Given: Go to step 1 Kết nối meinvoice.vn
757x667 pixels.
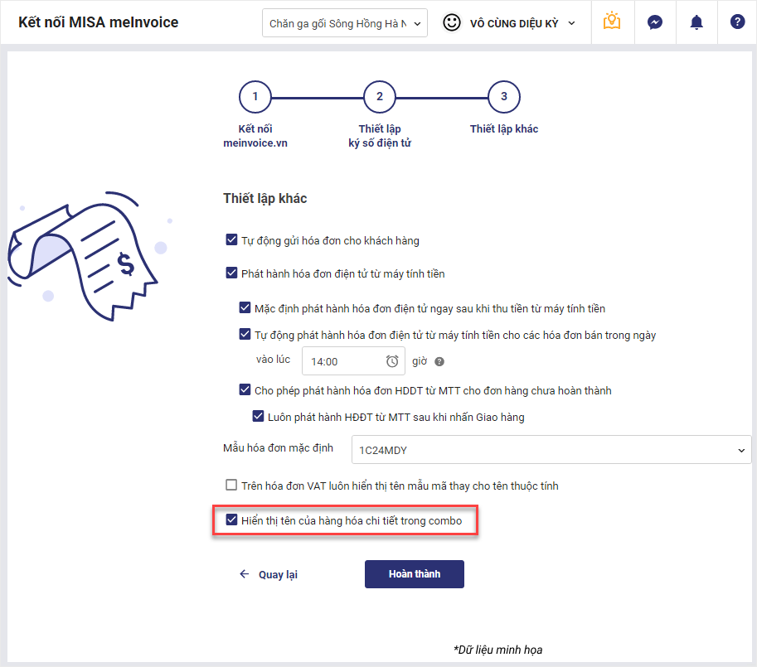Looking at the screenshot, I should pyautogui.click(x=255, y=97).
